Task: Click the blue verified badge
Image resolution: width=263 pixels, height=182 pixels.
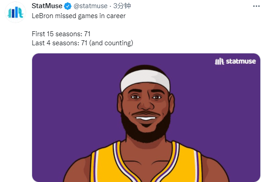Action: click(67, 6)
